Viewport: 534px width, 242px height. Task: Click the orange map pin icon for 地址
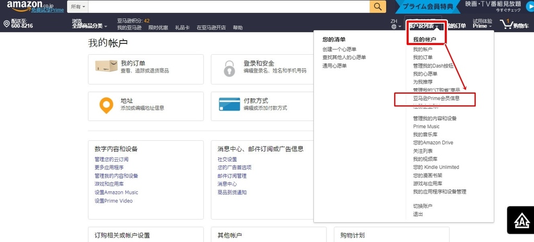[106, 105]
